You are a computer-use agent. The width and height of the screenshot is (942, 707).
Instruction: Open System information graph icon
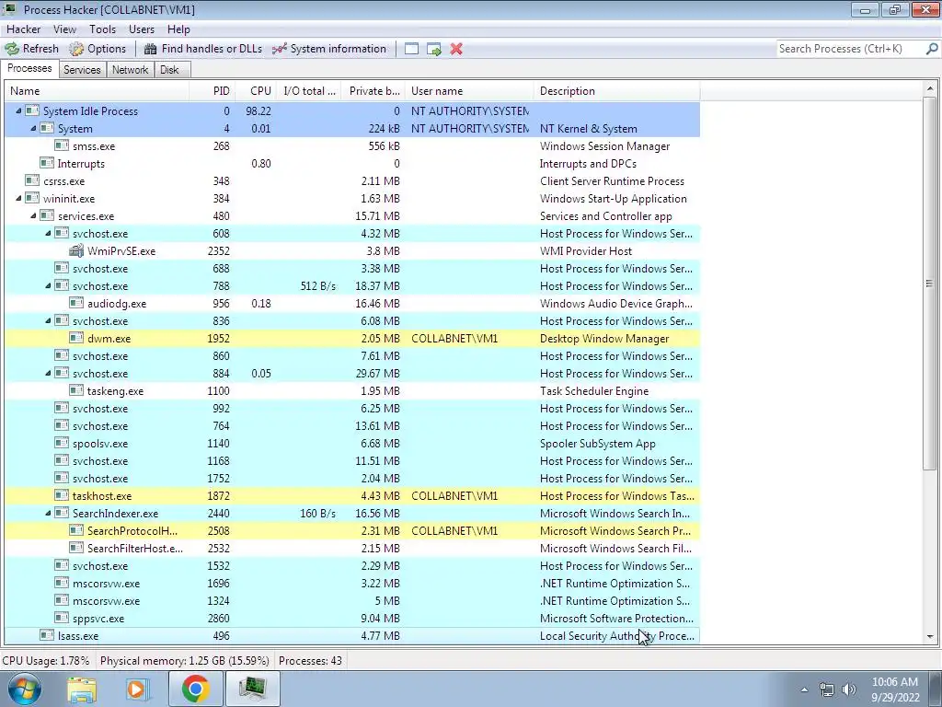[280, 49]
